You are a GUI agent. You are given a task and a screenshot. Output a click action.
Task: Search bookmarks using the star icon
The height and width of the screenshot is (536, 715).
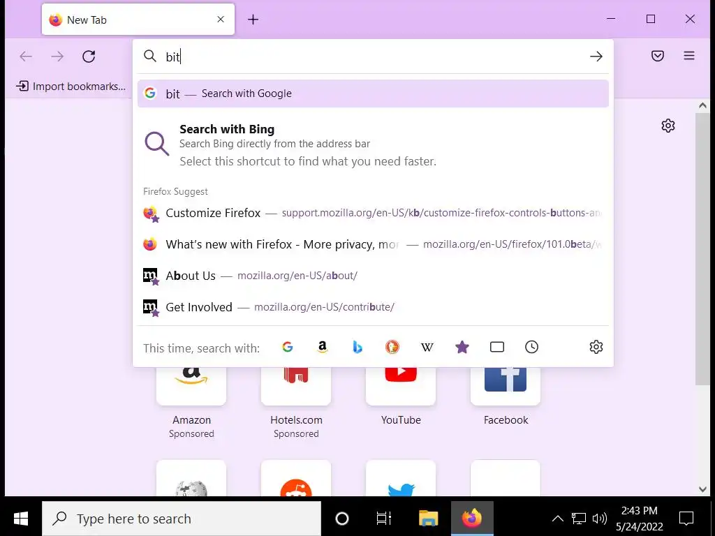click(x=462, y=348)
